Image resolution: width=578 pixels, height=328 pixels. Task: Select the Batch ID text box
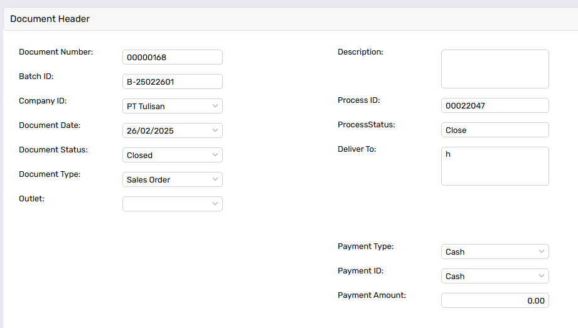(x=173, y=82)
